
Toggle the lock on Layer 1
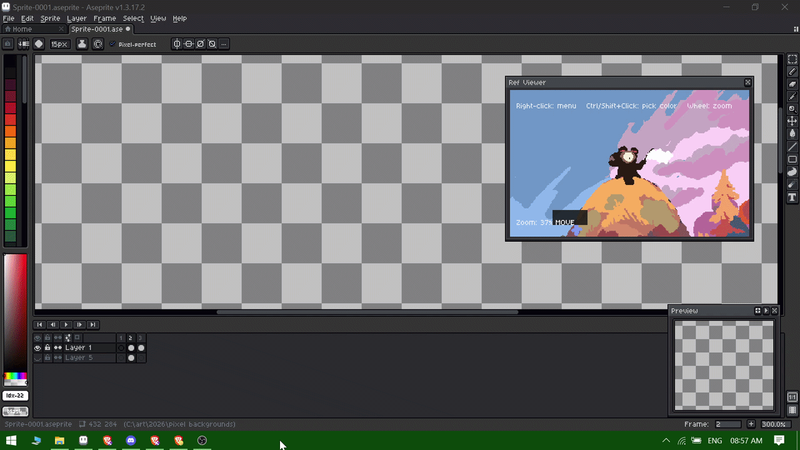[47, 347]
